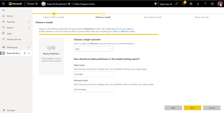The width and height of the screenshot is (224, 113).
Task: Collapse the navigation pane hamburger icon
Action: tap(3, 10)
